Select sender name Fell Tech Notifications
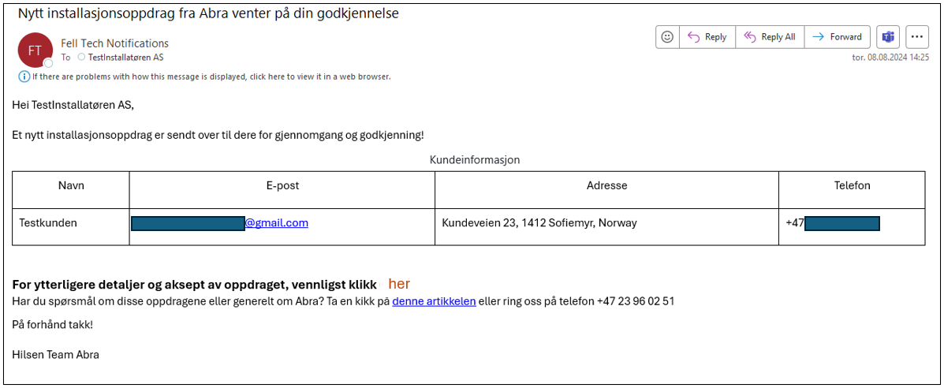944x388 pixels. (x=115, y=43)
